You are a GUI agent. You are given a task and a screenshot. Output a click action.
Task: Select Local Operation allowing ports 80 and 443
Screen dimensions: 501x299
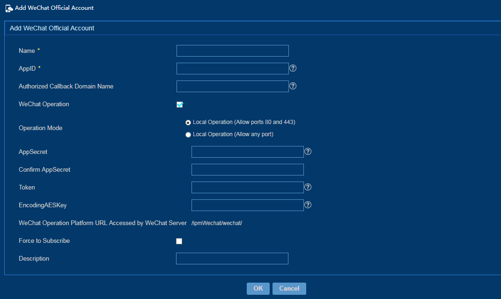coord(188,123)
